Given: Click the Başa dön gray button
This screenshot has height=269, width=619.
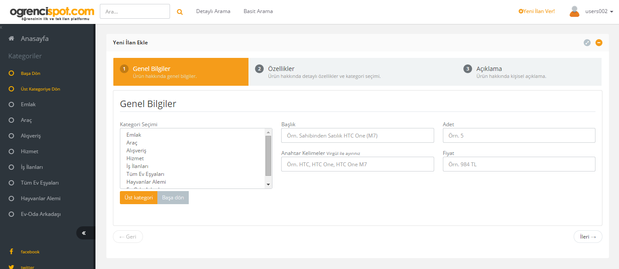Looking at the screenshot, I should point(173,198).
